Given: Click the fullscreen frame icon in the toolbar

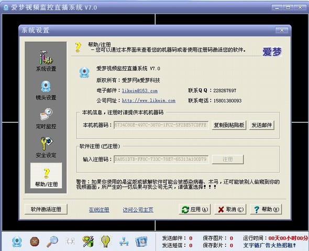Looking at the screenshot, I should pyautogui.click(x=70, y=241).
